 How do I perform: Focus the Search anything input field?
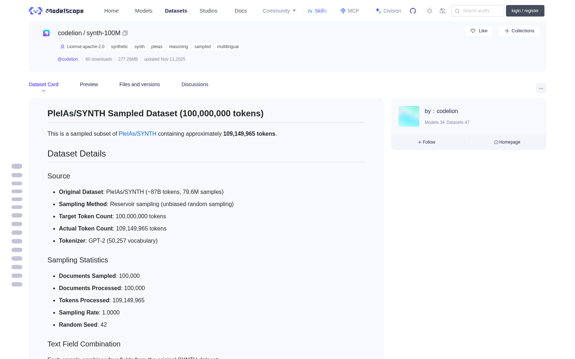(478, 11)
